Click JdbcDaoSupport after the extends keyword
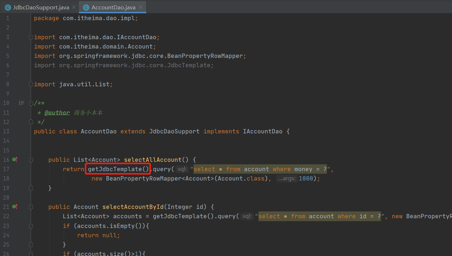The height and width of the screenshot is (256, 452). pyautogui.click(x=174, y=131)
